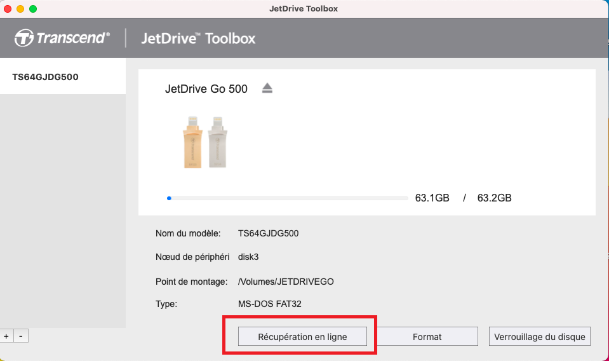609x361 pixels.
Task: Click the gold JetDrive Go image
Action: (192, 142)
